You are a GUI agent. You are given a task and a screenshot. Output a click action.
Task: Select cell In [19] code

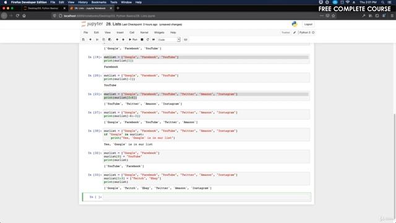coord(206,59)
